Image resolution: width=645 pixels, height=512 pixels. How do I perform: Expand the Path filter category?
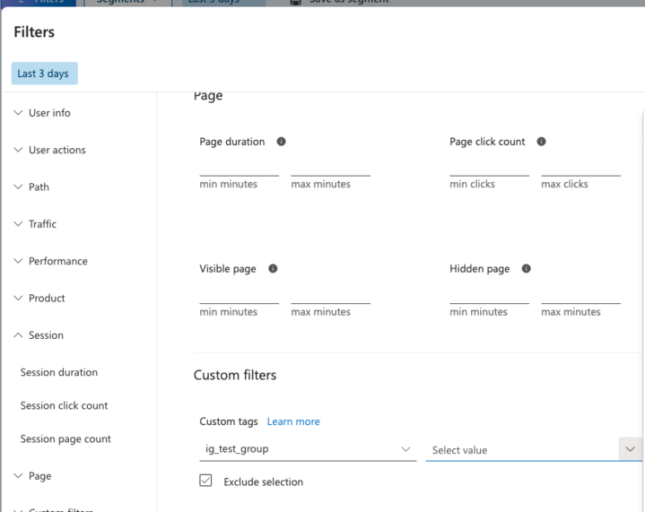tap(39, 187)
